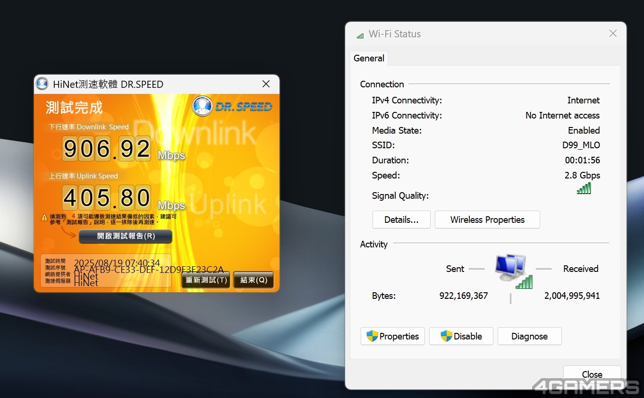This screenshot has height=398, width=644.
Task: Click the sent bytes value 922,169,367
Action: pyautogui.click(x=464, y=296)
